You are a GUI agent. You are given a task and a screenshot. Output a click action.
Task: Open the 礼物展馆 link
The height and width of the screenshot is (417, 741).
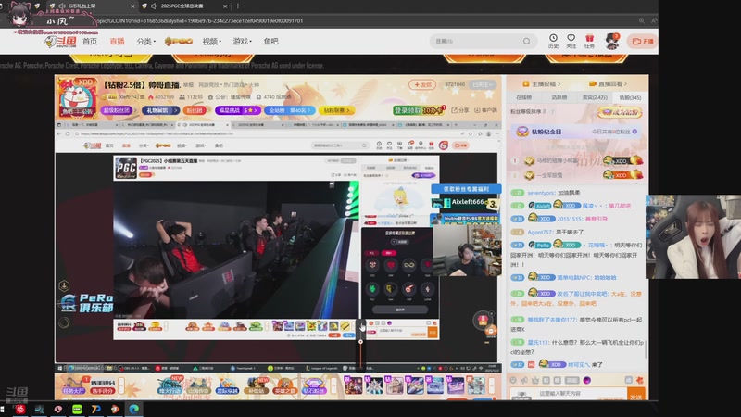tap(159, 110)
